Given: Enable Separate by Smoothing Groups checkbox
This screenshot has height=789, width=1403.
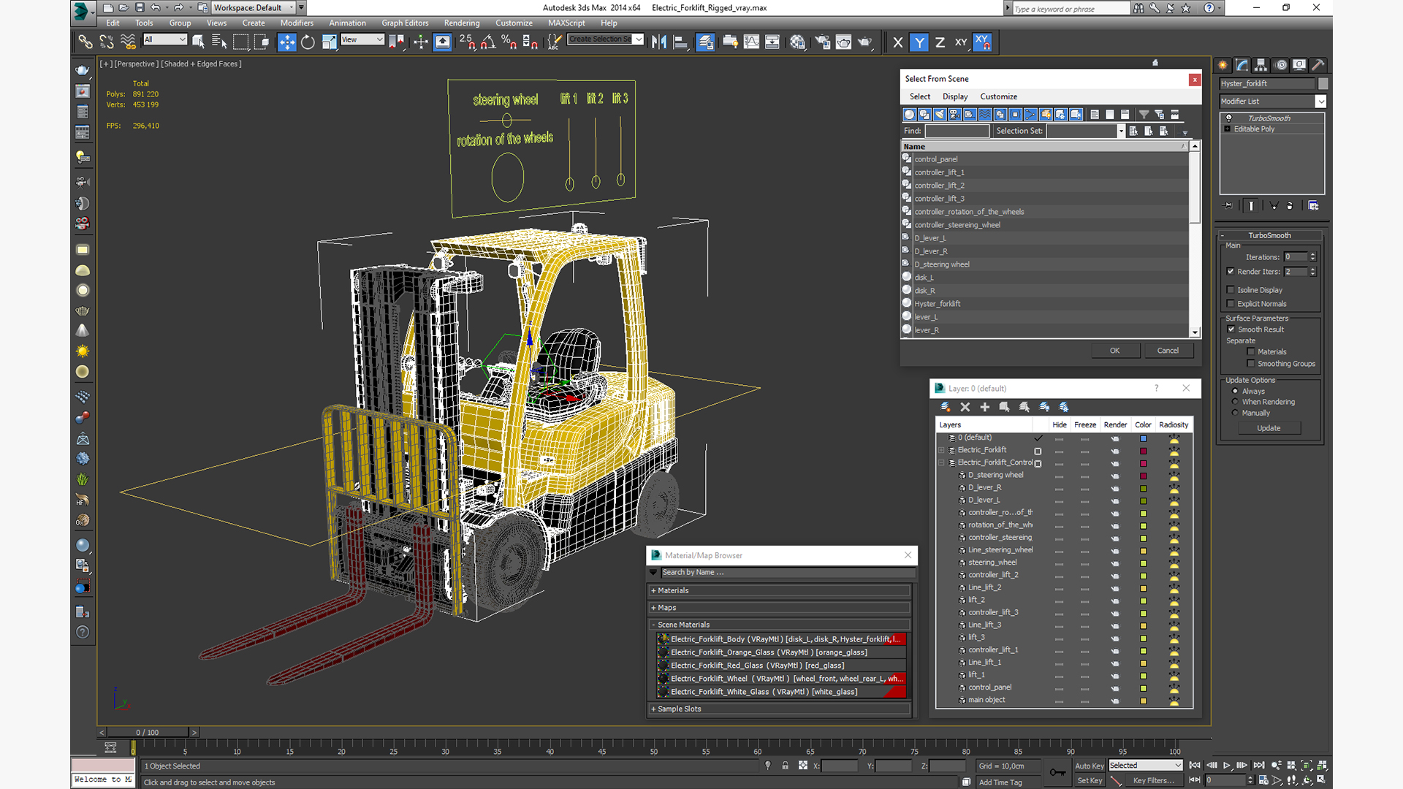Looking at the screenshot, I should pos(1251,364).
